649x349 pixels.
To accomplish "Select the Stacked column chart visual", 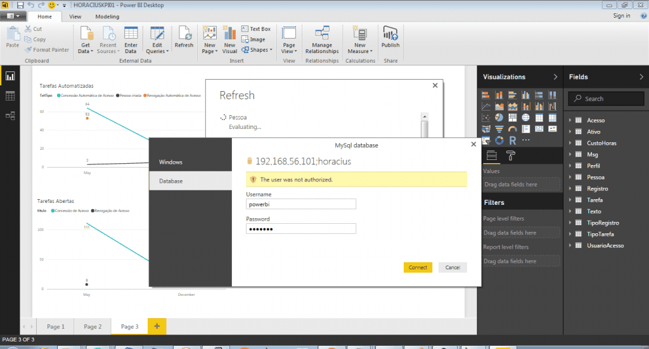I will coord(499,95).
